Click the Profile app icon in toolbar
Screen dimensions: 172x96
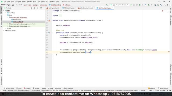click(146, 5)
